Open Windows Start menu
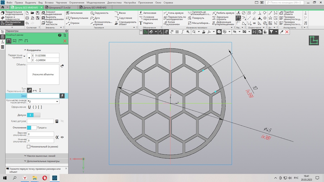324x182 pixels. (x=5, y=178)
